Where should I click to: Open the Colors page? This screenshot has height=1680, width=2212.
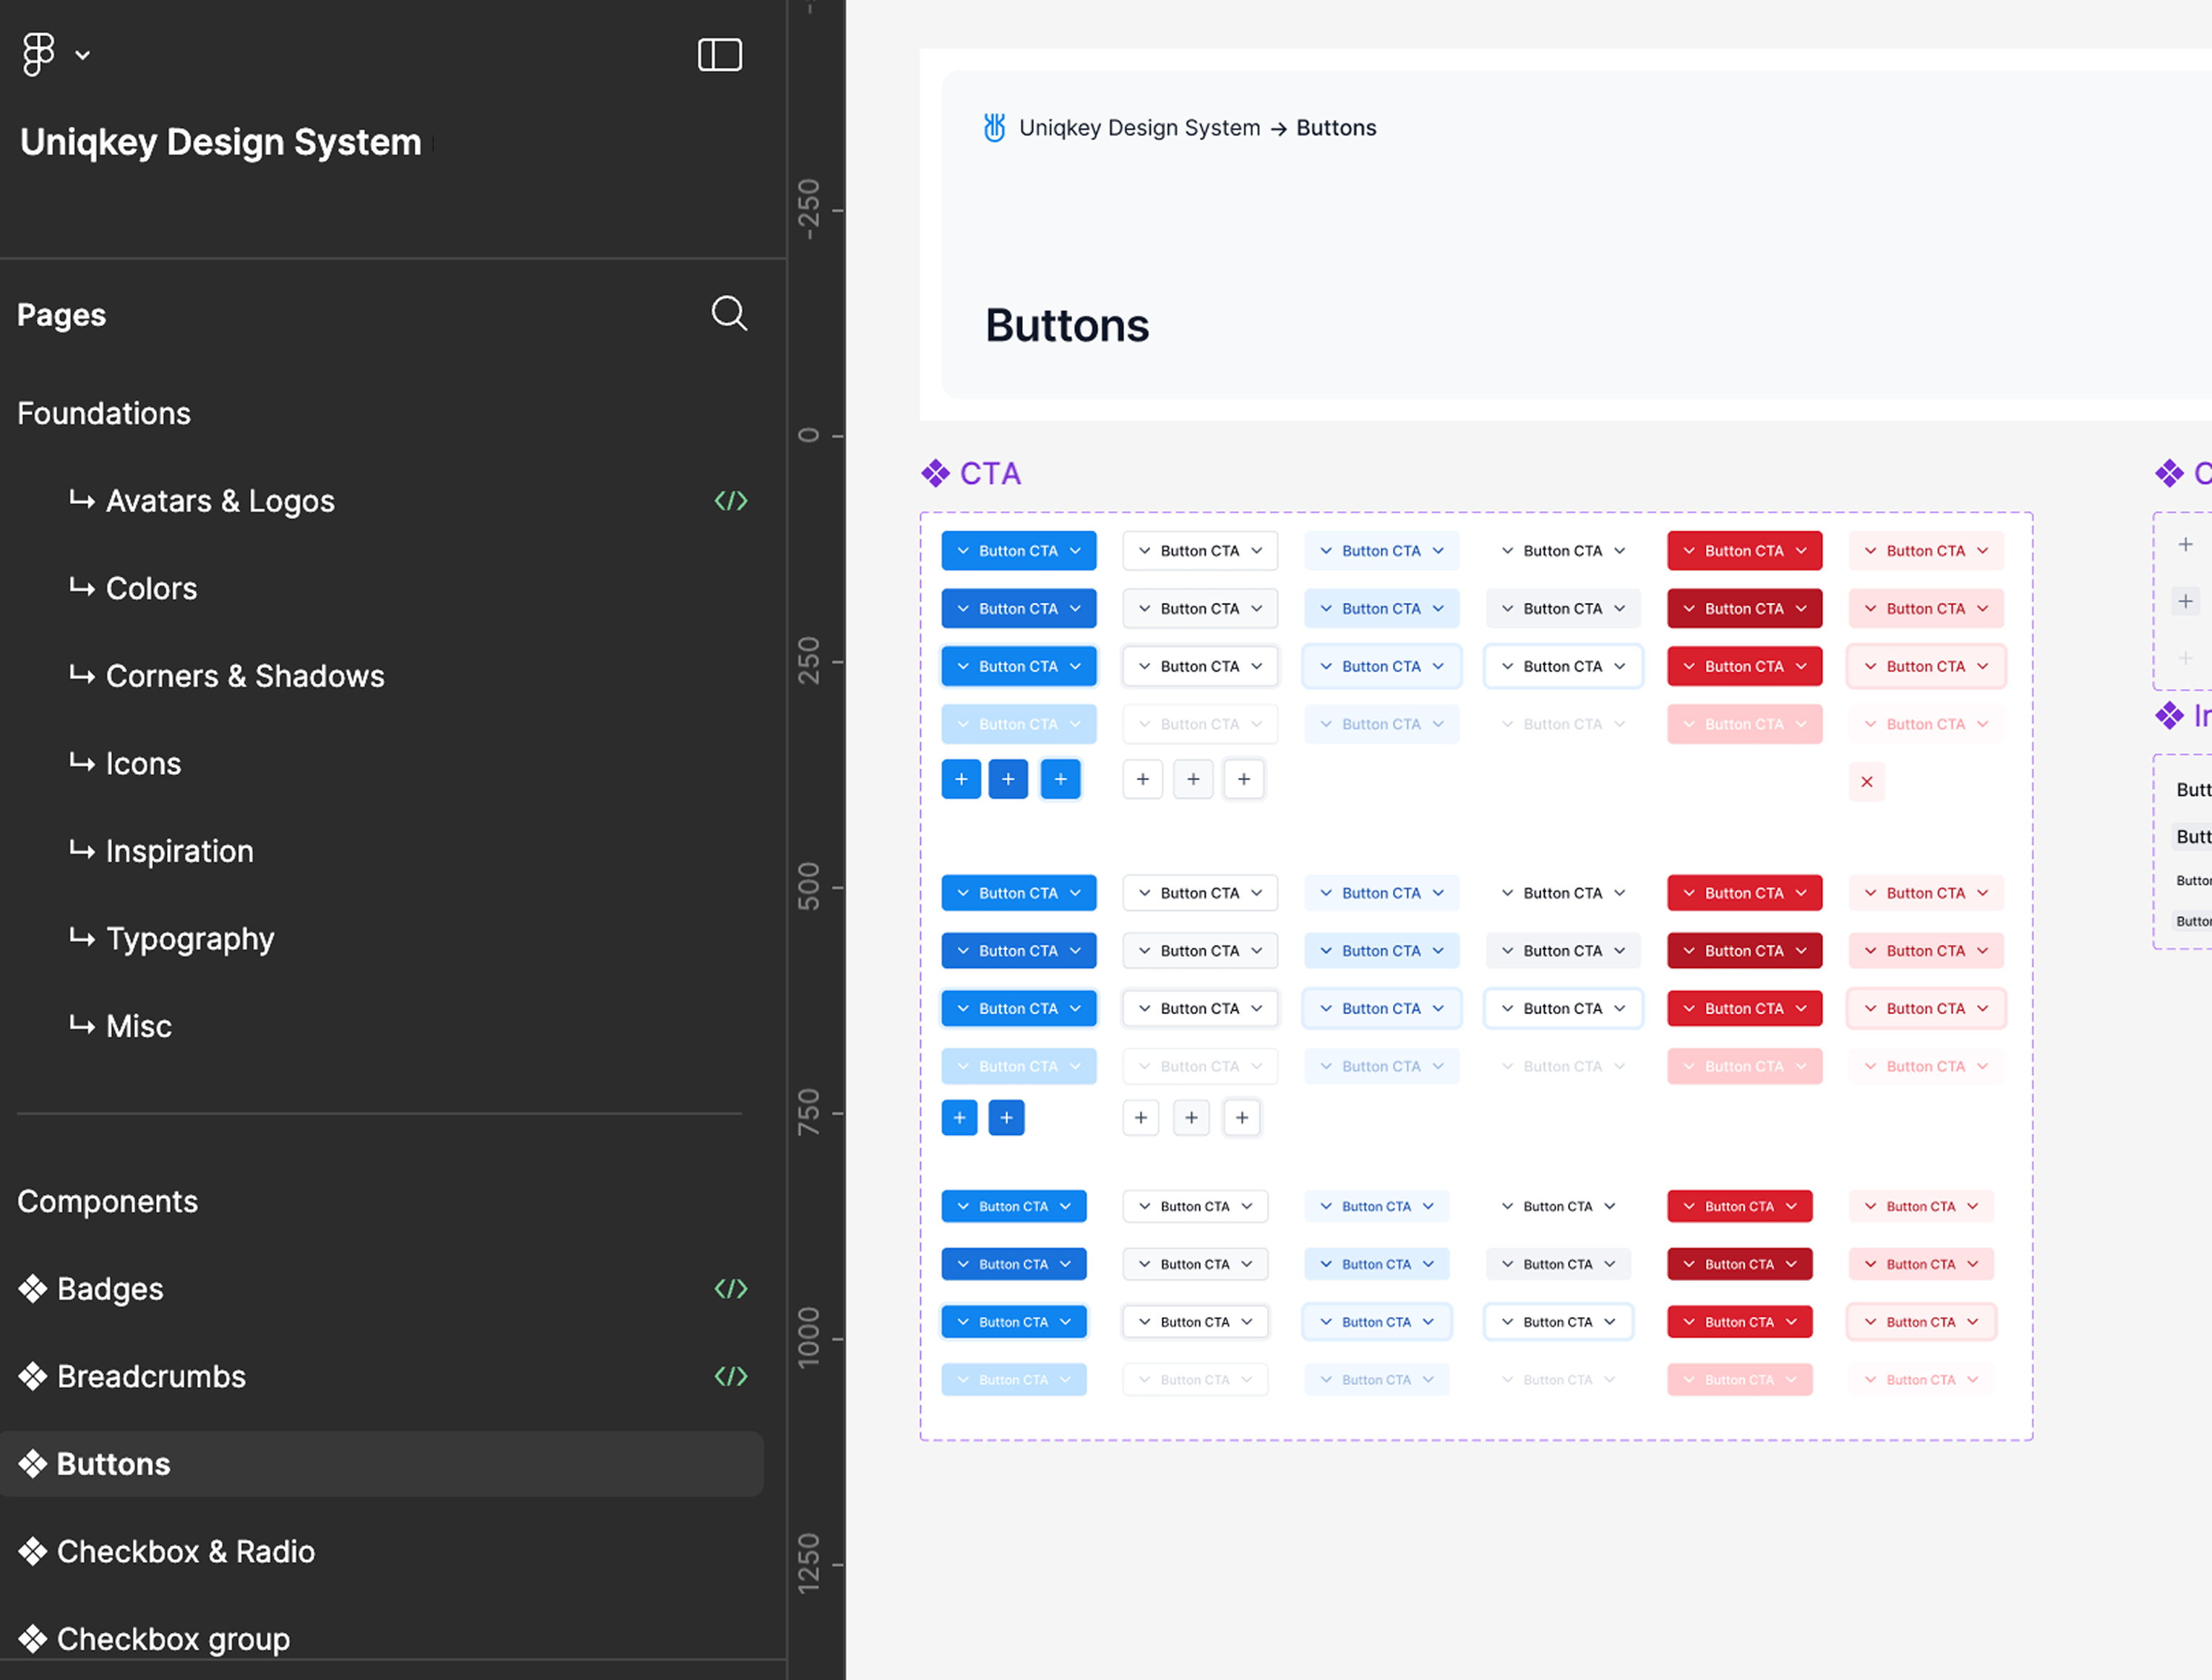click(x=151, y=589)
